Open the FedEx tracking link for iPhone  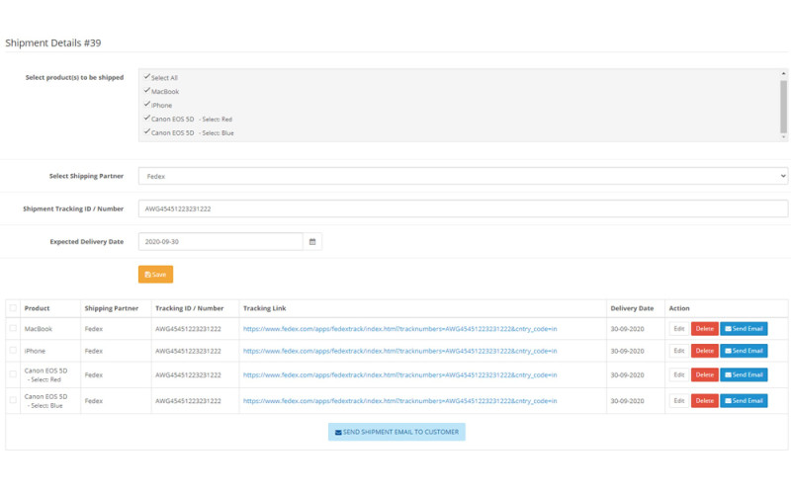coord(399,351)
